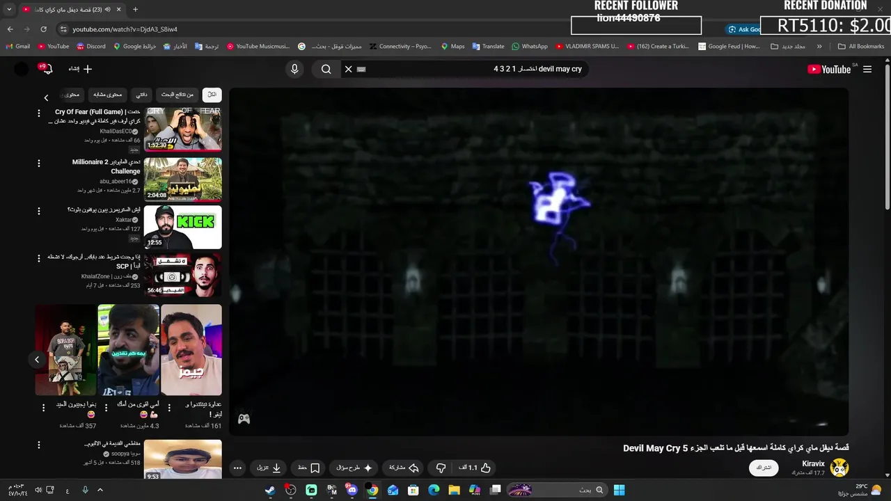Show more filter chips with the arrow
The image size is (891, 501).
(x=46, y=98)
